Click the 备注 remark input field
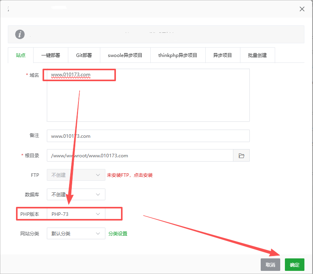Image resolution: width=313 pixels, height=274 pixels. (x=148, y=136)
